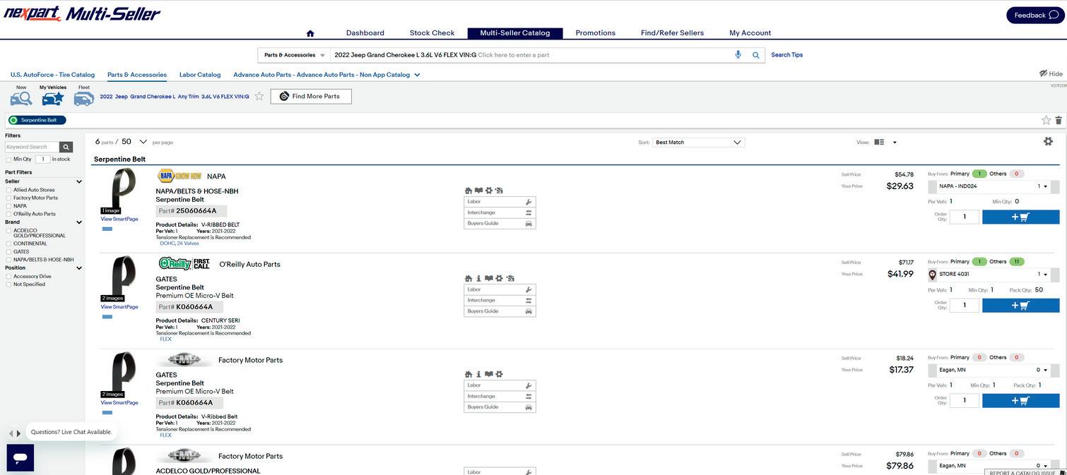Viewport: 1067px width, 475px height.
Task: Activate the microphone voice search
Action: [x=738, y=55]
